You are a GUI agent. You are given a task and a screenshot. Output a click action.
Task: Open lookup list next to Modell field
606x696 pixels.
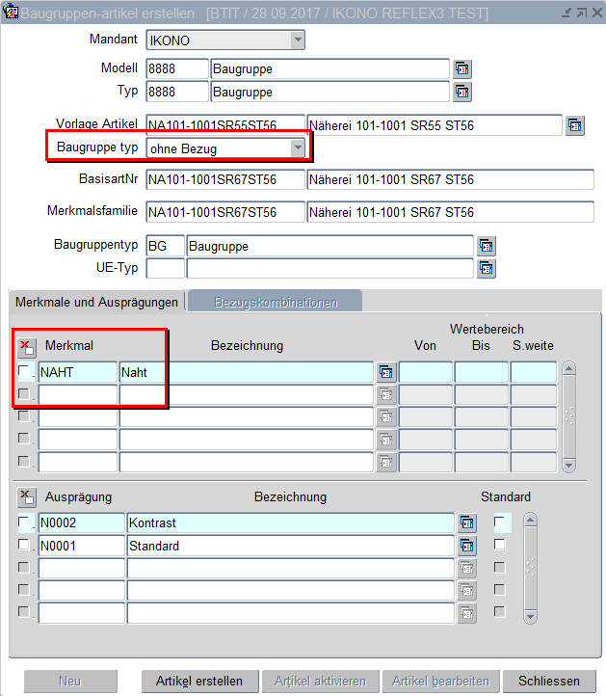pos(462,68)
